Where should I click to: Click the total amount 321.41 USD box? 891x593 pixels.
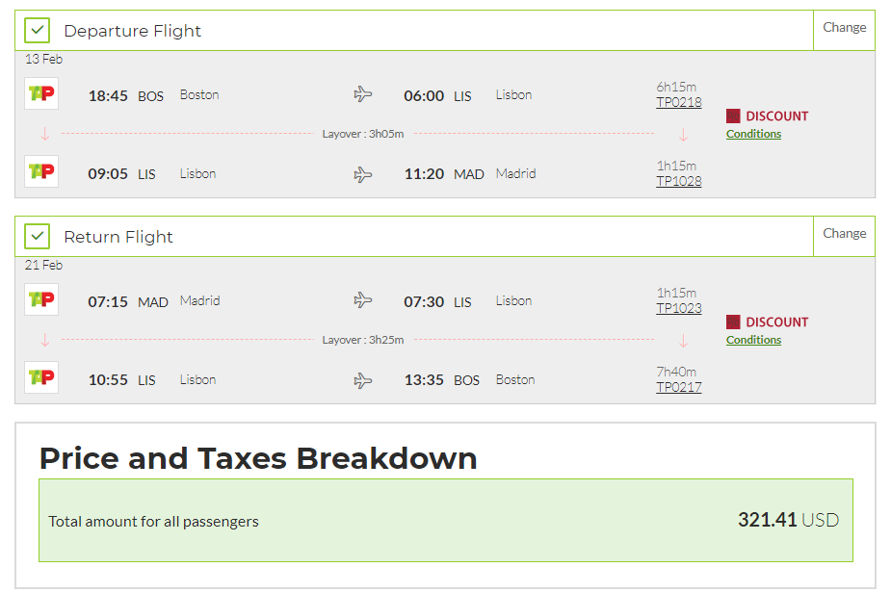click(x=445, y=521)
